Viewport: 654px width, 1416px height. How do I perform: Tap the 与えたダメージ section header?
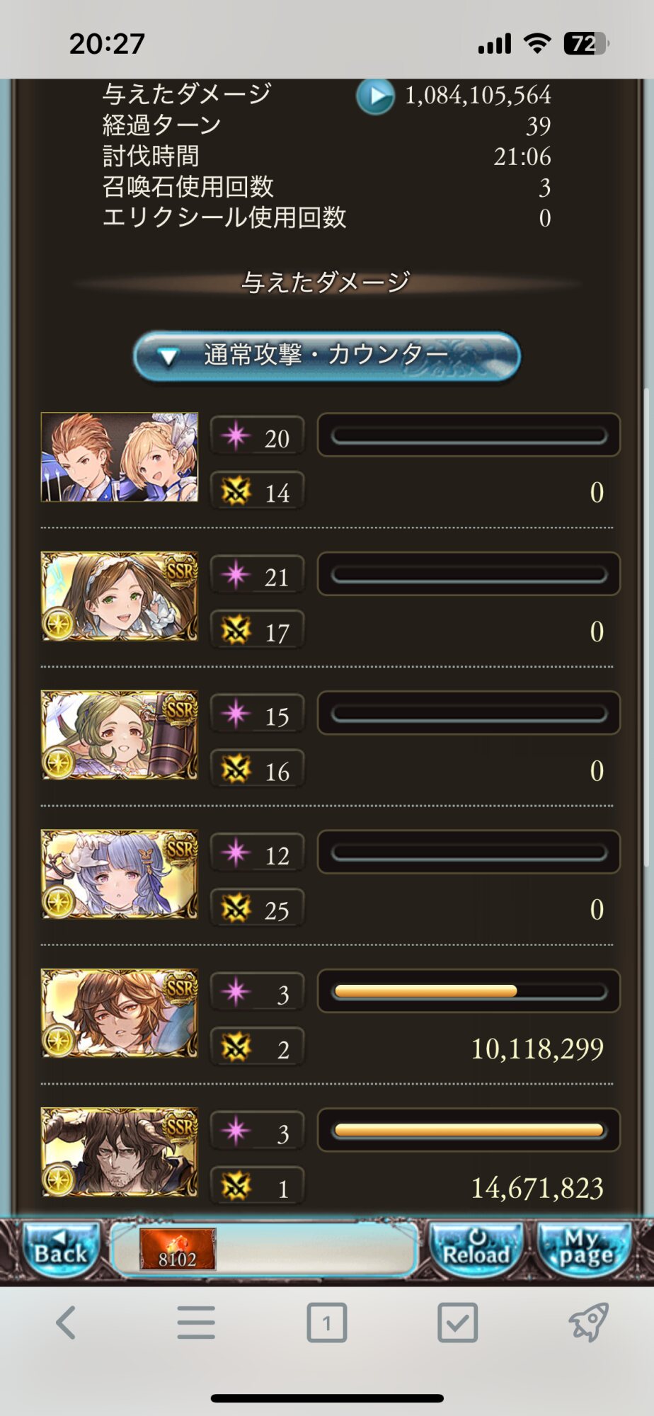(326, 282)
